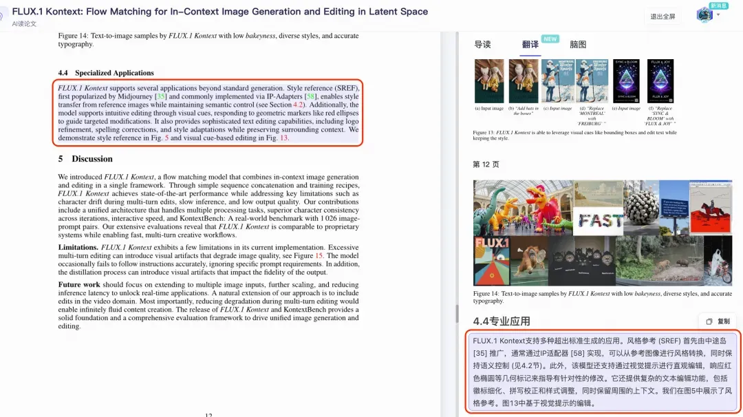This screenshot has width=743, height=417.
Task: Click the copy icon beside 复制
Action: pos(709,321)
